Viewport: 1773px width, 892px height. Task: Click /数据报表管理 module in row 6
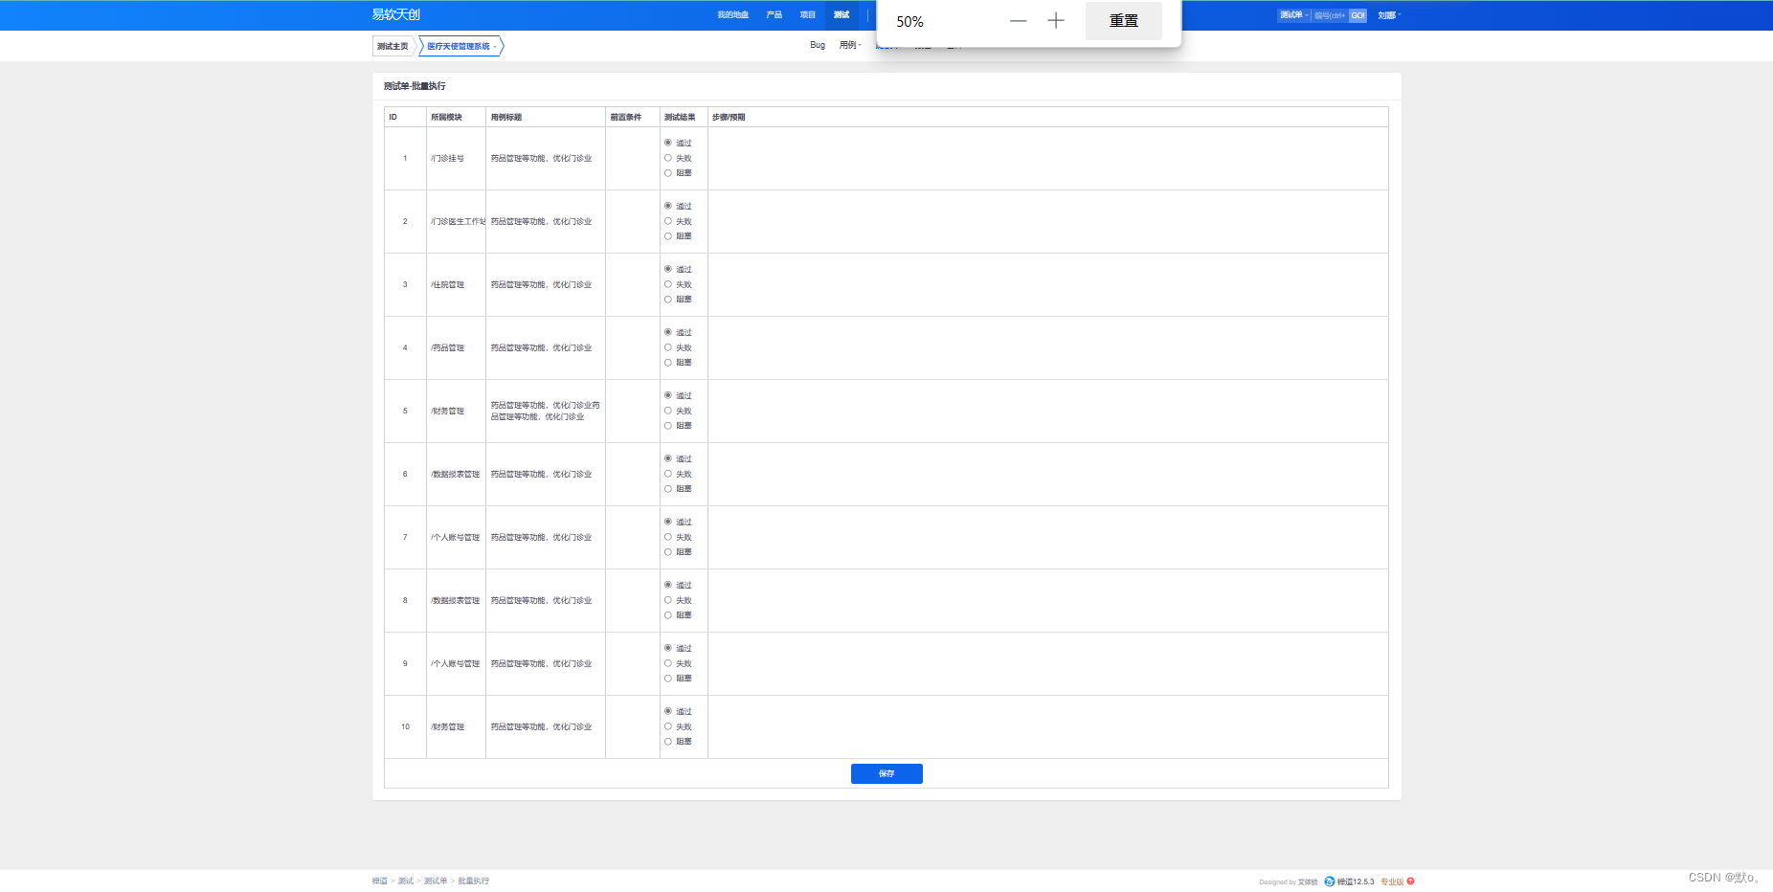point(455,474)
